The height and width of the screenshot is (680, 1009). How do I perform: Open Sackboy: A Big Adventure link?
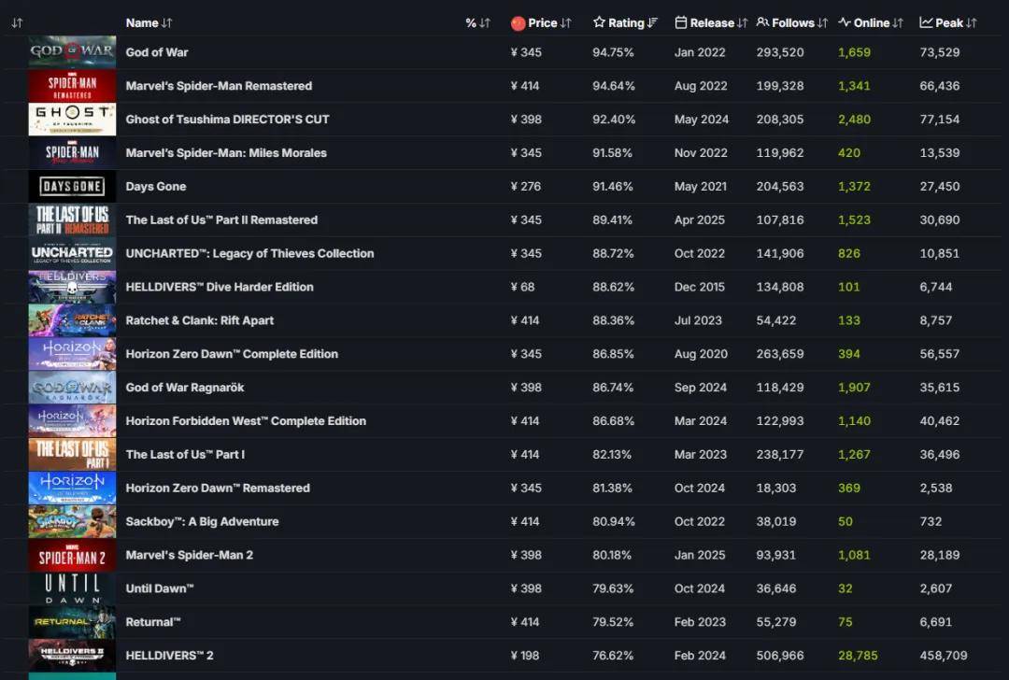pyautogui.click(x=202, y=521)
